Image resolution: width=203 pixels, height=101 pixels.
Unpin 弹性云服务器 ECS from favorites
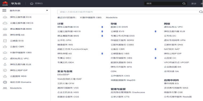(x=102, y=27)
